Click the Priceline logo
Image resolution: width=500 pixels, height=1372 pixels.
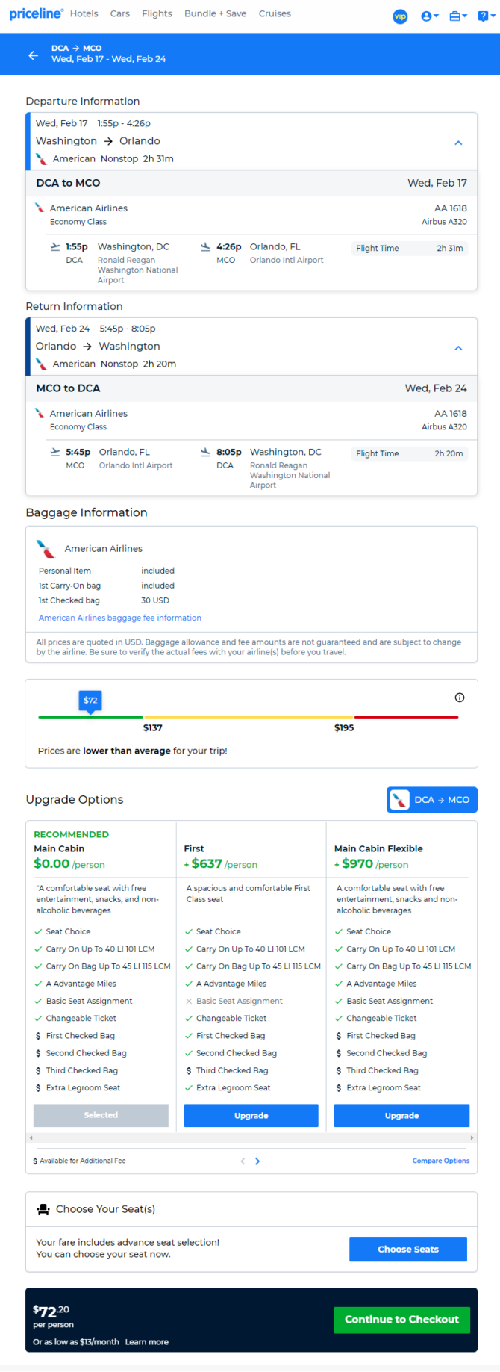[x=36, y=14]
